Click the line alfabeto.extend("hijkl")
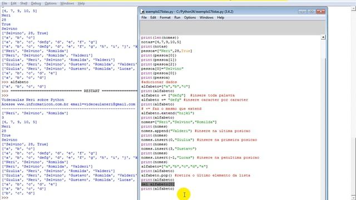356x200 pixels. coord(167,113)
